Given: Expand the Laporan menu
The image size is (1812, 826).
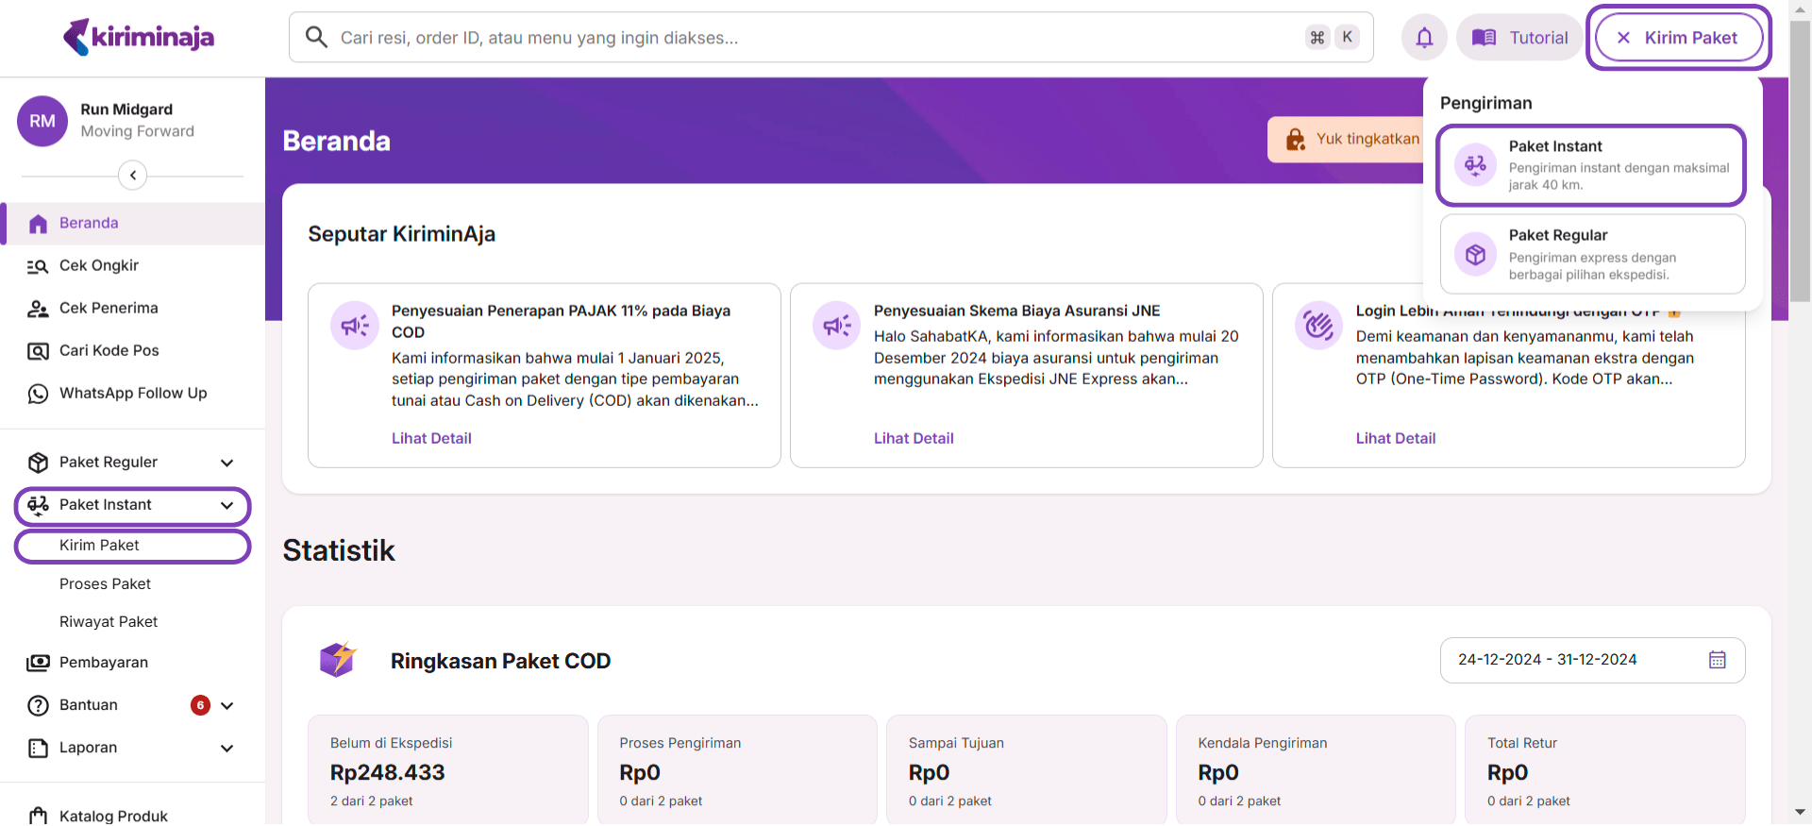Looking at the screenshot, I should point(226,749).
